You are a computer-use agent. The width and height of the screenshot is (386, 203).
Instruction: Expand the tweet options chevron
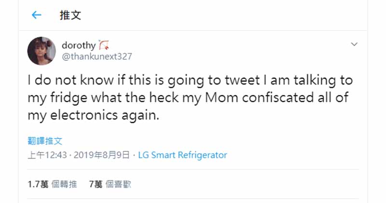(354, 45)
